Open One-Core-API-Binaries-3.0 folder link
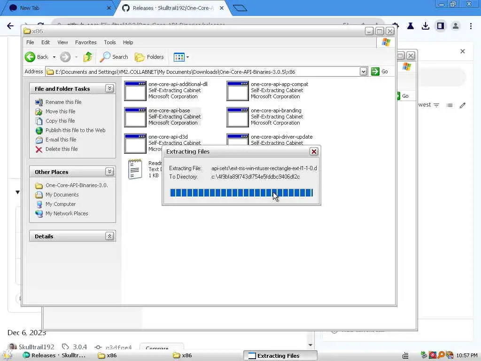Screen dimensions: 481x361 [77, 185]
